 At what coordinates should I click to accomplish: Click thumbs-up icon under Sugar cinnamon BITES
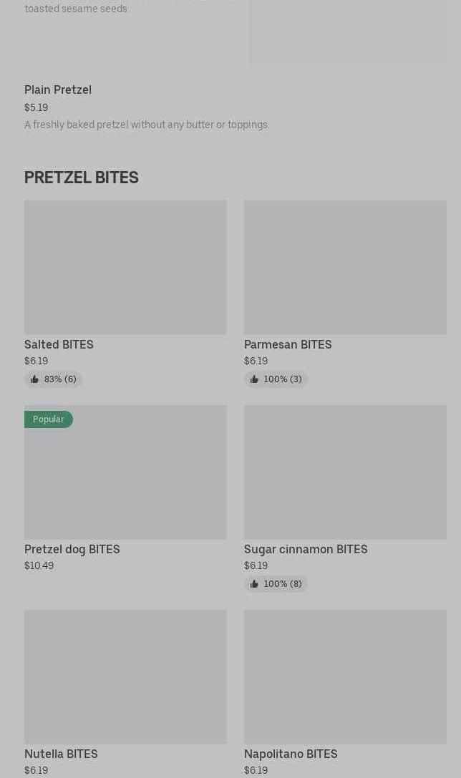tap(254, 584)
